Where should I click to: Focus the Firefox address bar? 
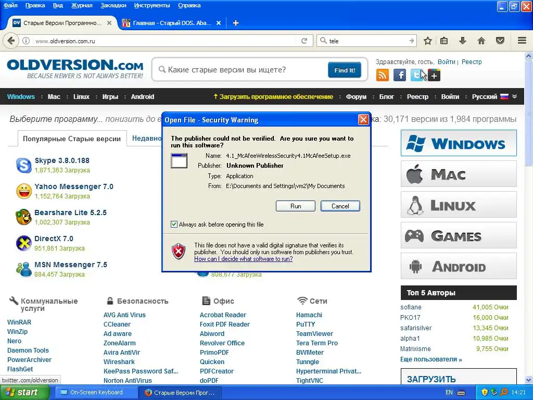pyautogui.click(x=165, y=41)
